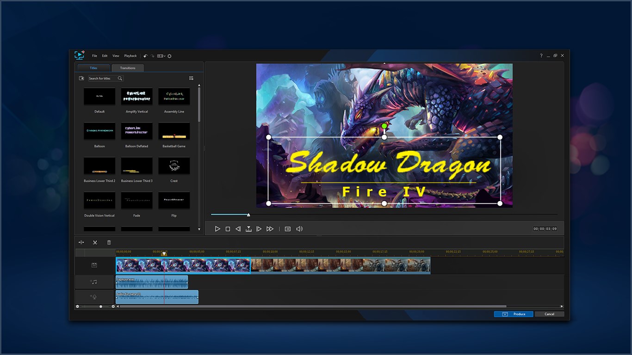Open the Playback menu
Screen dimensions: 632x355
click(x=130, y=56)
